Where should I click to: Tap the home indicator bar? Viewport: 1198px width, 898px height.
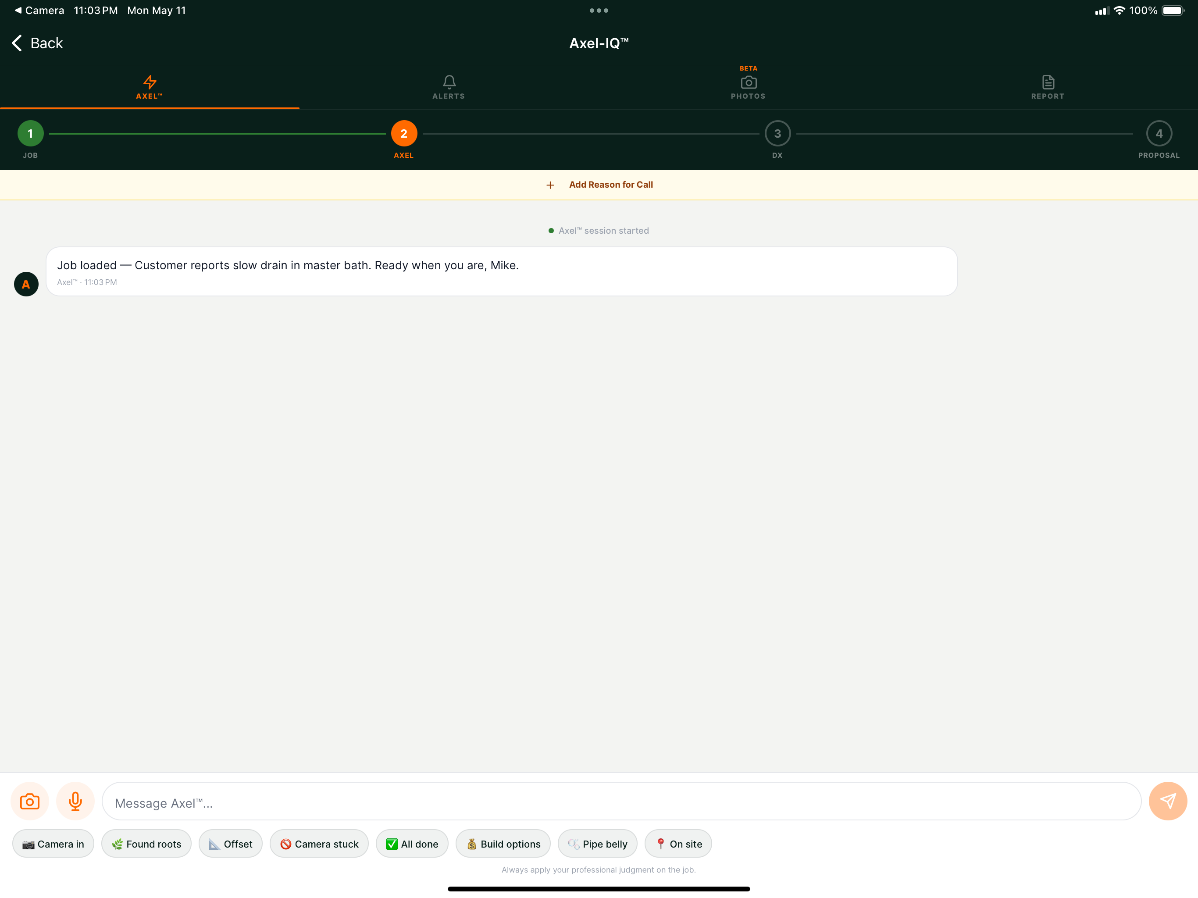pos(599,889)
